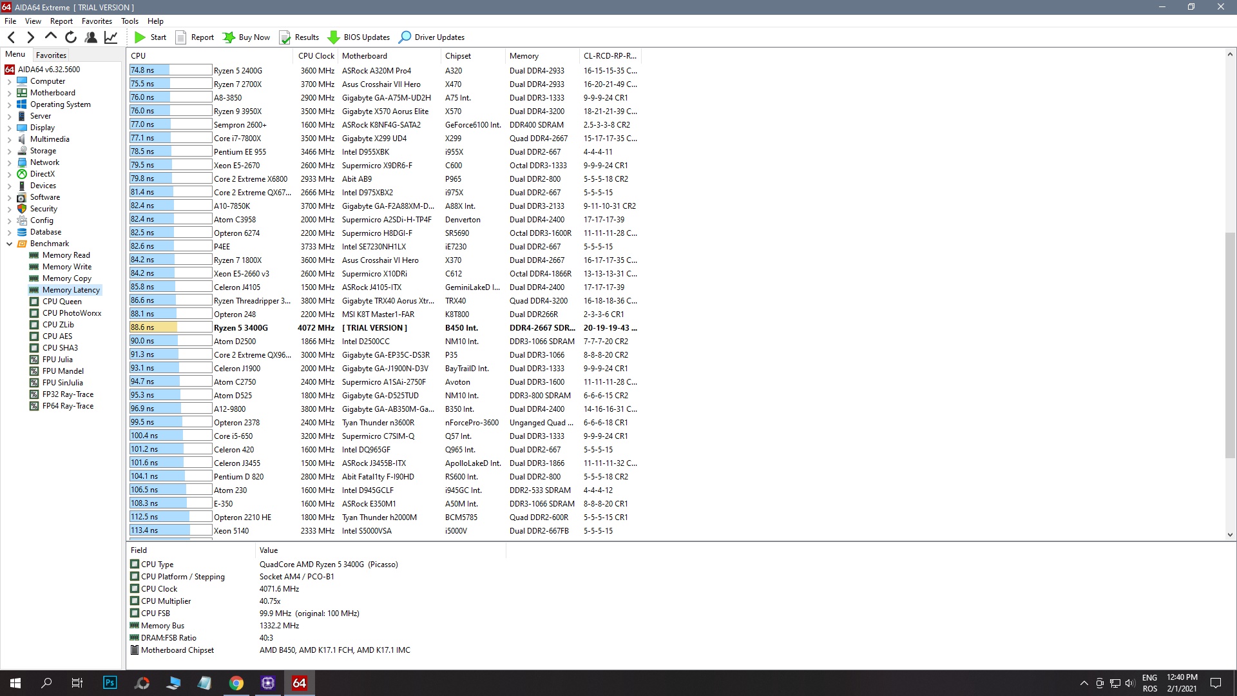Select Memory Copy benchmark
This screenshot has width=1237, height=696.
[67, 278]
